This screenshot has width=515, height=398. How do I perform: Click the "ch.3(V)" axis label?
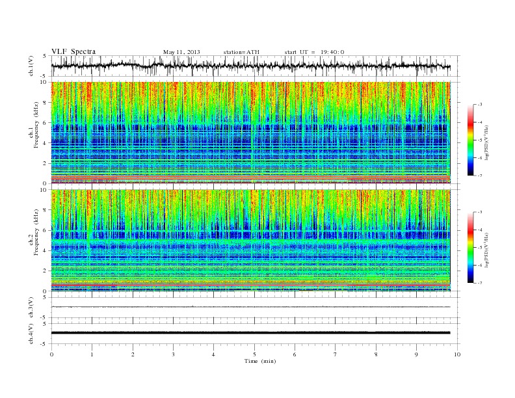31,308
